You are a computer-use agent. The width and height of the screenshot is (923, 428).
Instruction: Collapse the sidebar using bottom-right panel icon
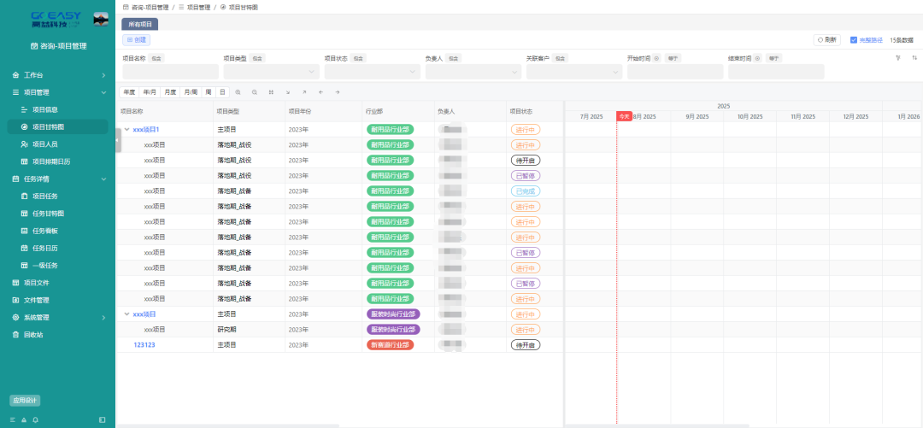[103, 419]
